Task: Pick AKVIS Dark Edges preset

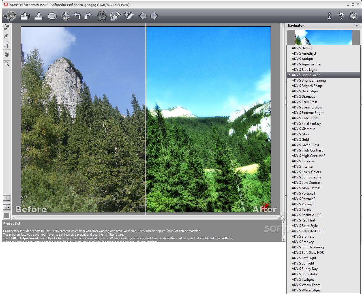Action: tap(324, 91)
